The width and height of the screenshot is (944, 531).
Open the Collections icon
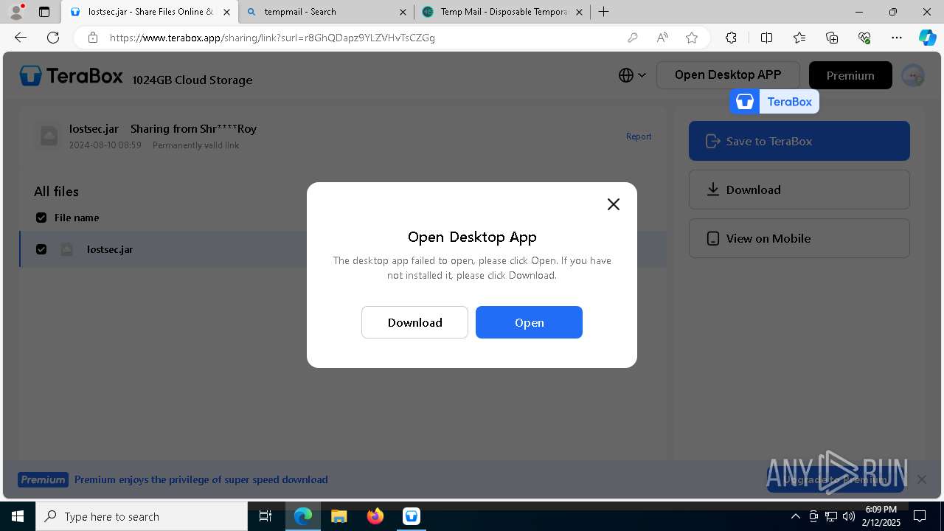[x=832, y=38]
